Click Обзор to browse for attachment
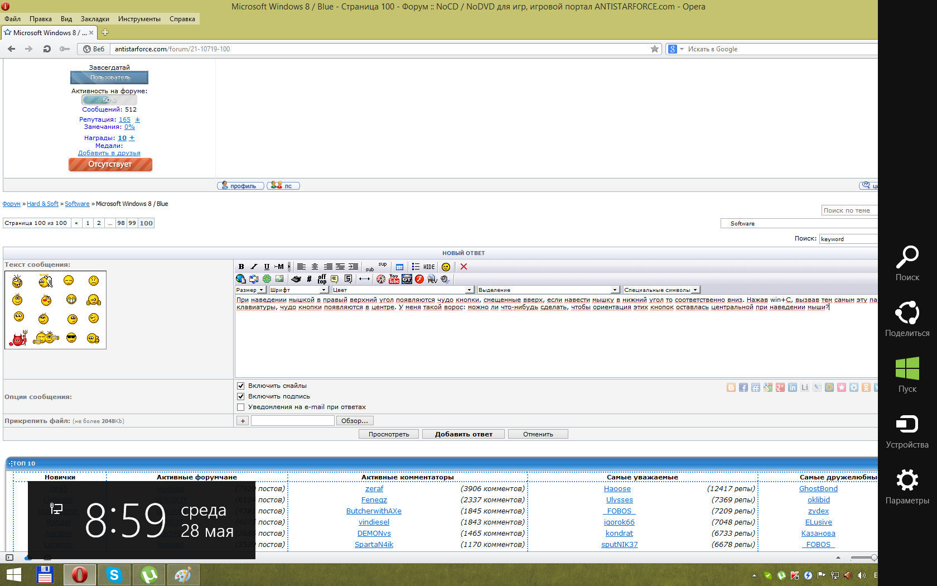The width and height of the screenshot is (937, 586). tap(355, 421)
